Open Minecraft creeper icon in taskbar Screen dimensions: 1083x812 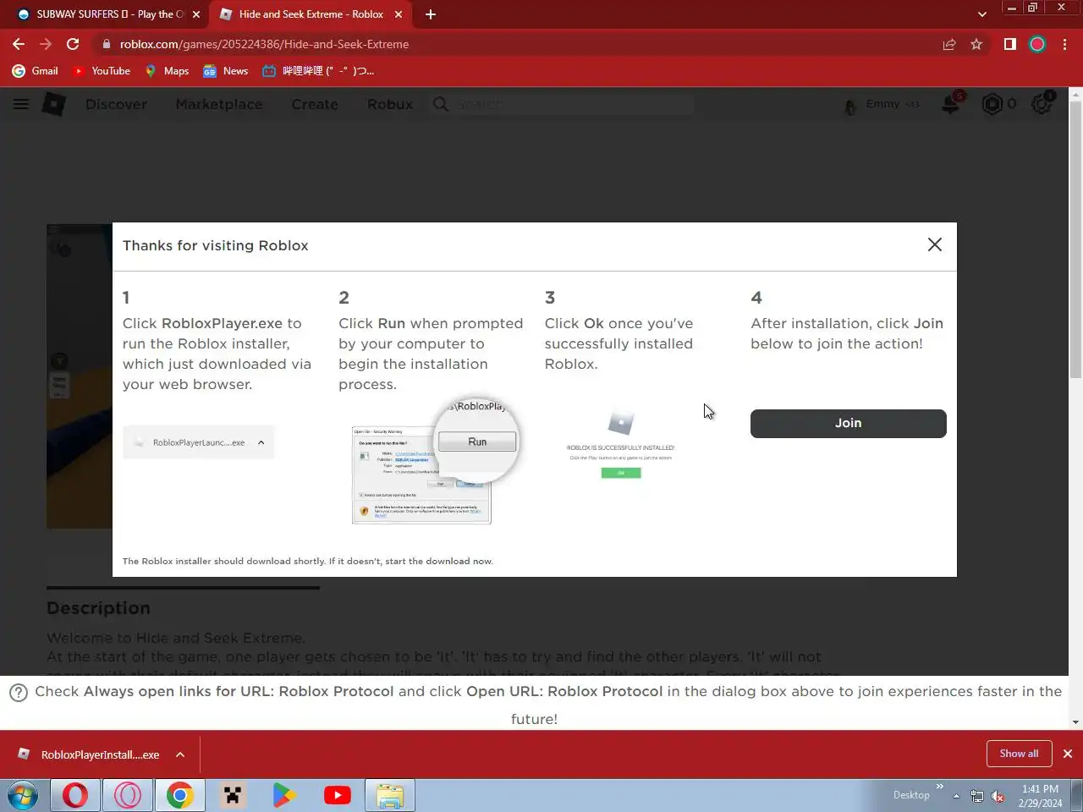coord(233,796)
